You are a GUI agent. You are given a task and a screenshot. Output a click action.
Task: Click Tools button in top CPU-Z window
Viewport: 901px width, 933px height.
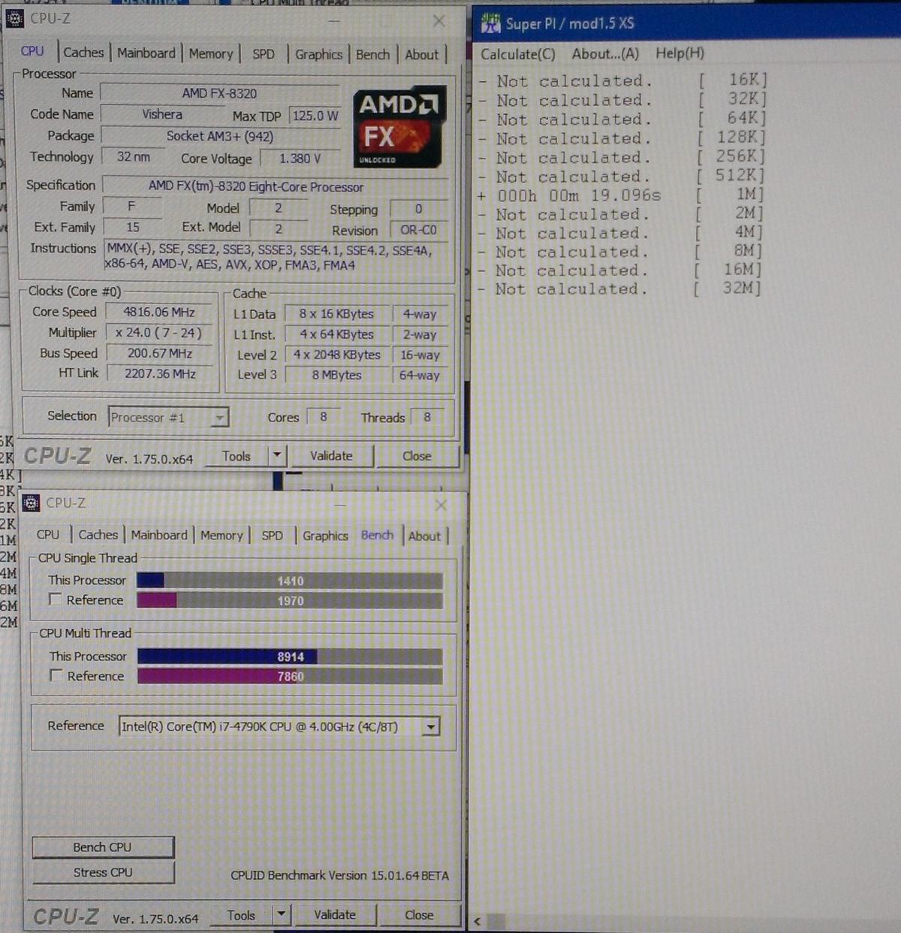pos(237,456)
